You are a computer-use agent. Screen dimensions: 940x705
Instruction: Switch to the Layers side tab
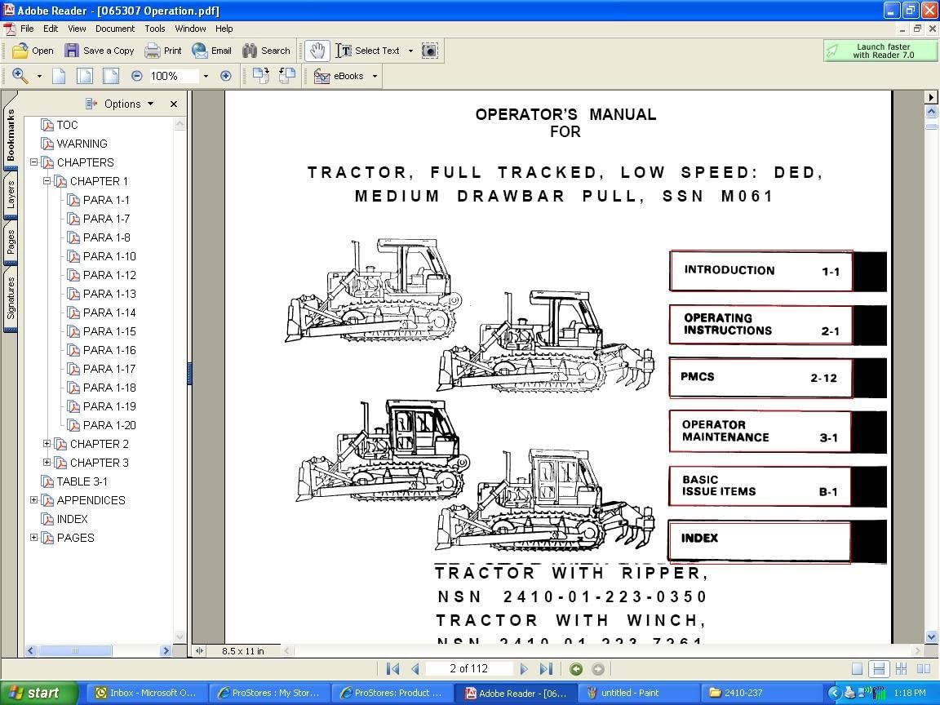[10, 196]
